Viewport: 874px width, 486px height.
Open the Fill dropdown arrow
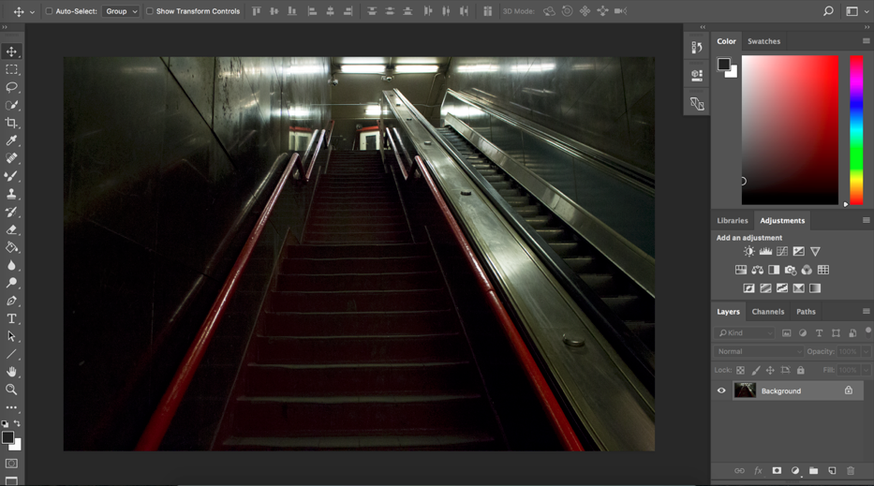click(x=866, y=370)
